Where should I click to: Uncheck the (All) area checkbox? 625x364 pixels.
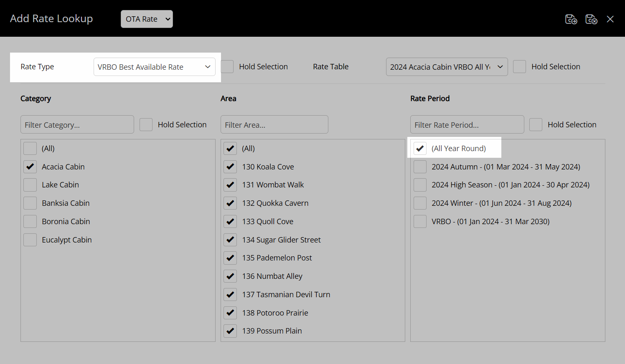pyautogui.click(x=230, y=149)
